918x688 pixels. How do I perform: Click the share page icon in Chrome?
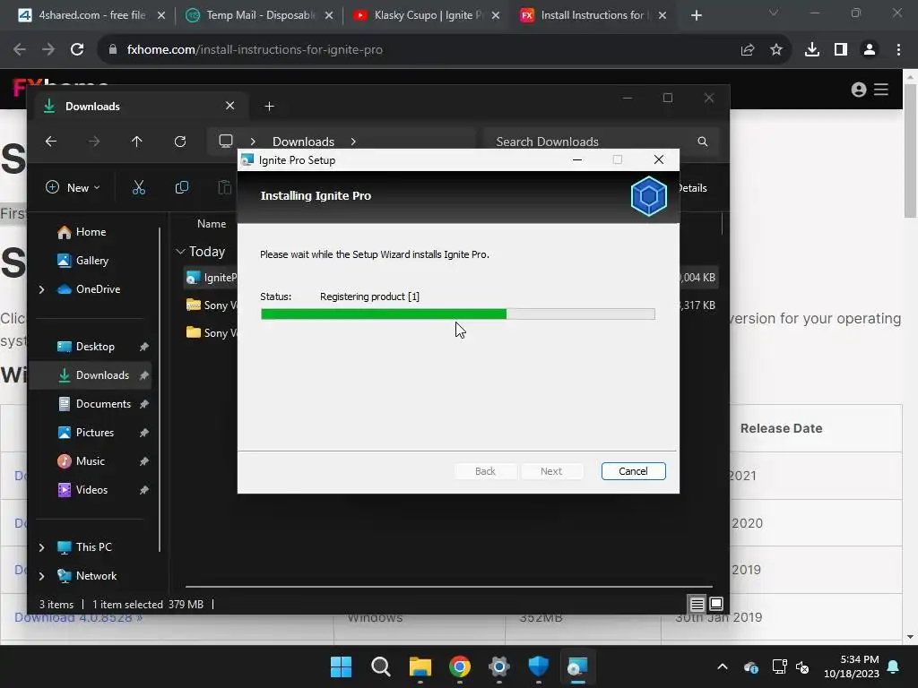pos(748,50)
